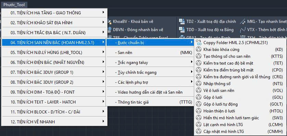287x136 pixels.
Task: Click icon for Tạo thông số cho san nền
Action: (199, 56)
